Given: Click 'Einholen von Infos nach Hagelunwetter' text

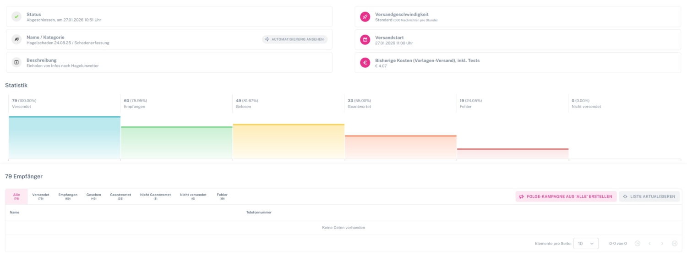Looking at the screenshot, I should (63, 65).
